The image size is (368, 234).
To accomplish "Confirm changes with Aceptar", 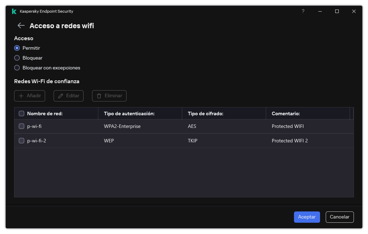I will point(307,217).
